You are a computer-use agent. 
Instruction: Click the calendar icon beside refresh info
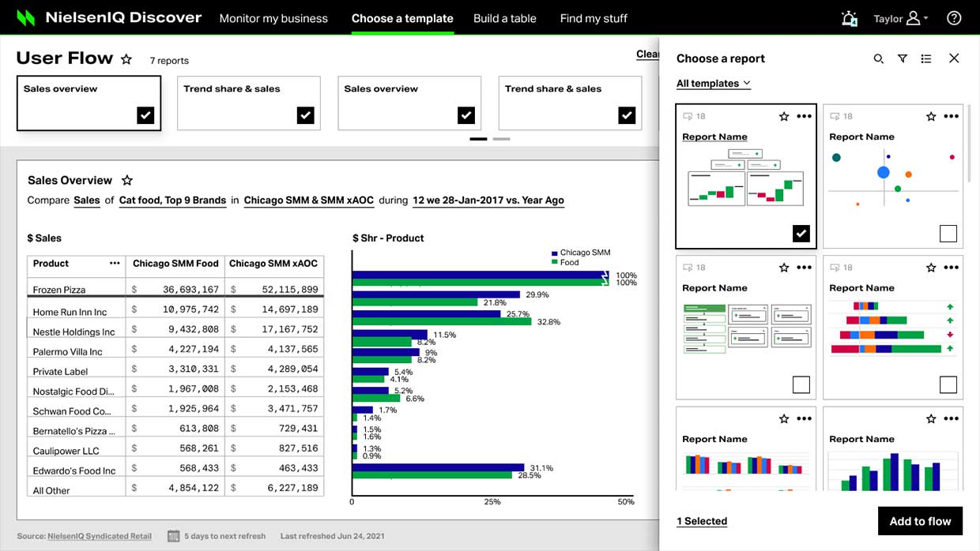point(173,536)
